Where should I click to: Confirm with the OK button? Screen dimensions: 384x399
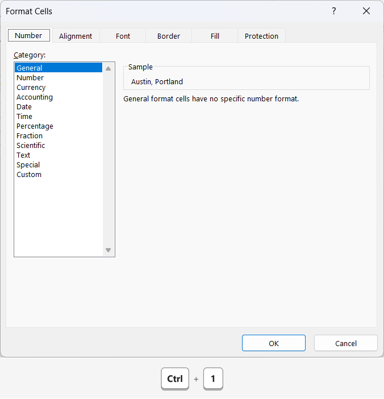coord(274,343)
